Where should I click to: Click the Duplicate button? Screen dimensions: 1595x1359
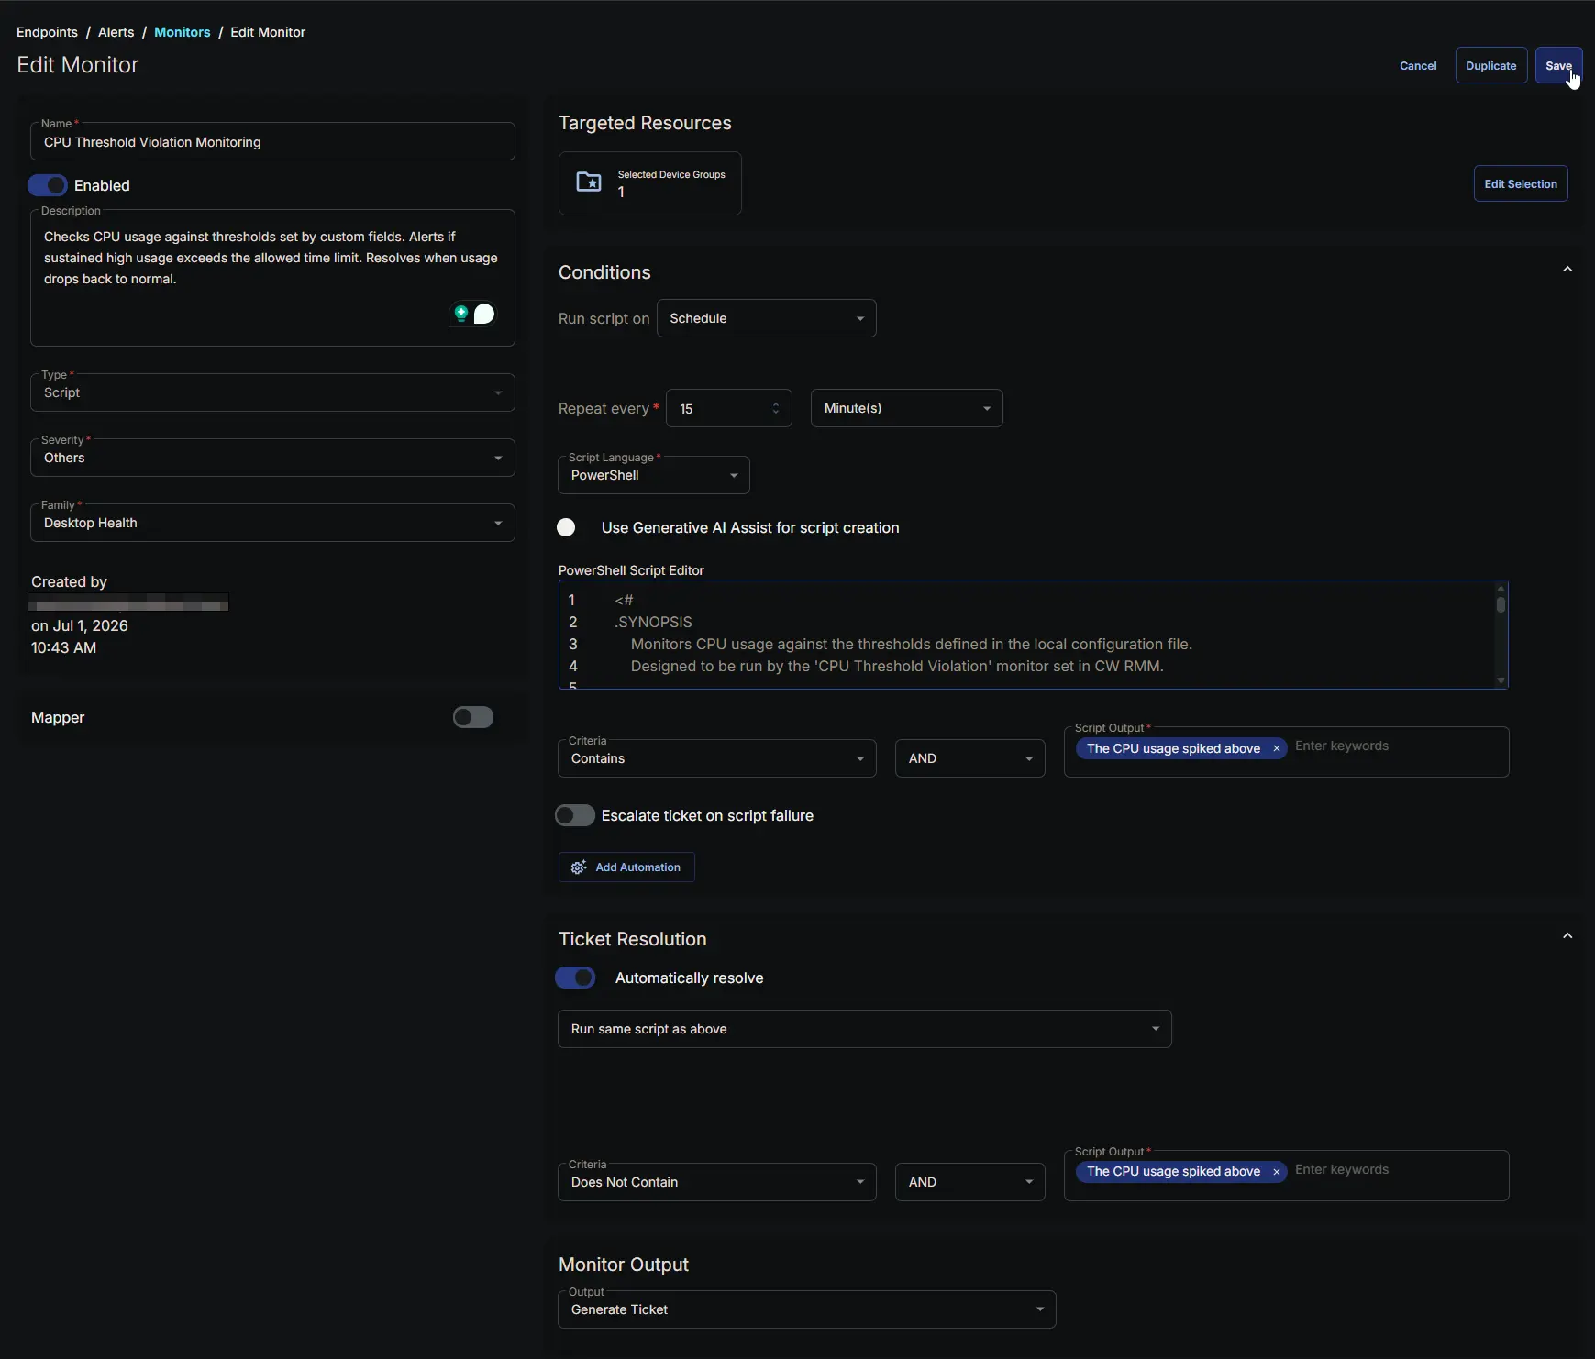pos(1491,66)
